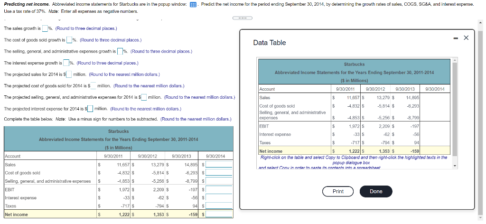Click the SG&A expenses growth input
This screenshot has width=486, height=224.
pyautogui.click(x=120, y=52)
